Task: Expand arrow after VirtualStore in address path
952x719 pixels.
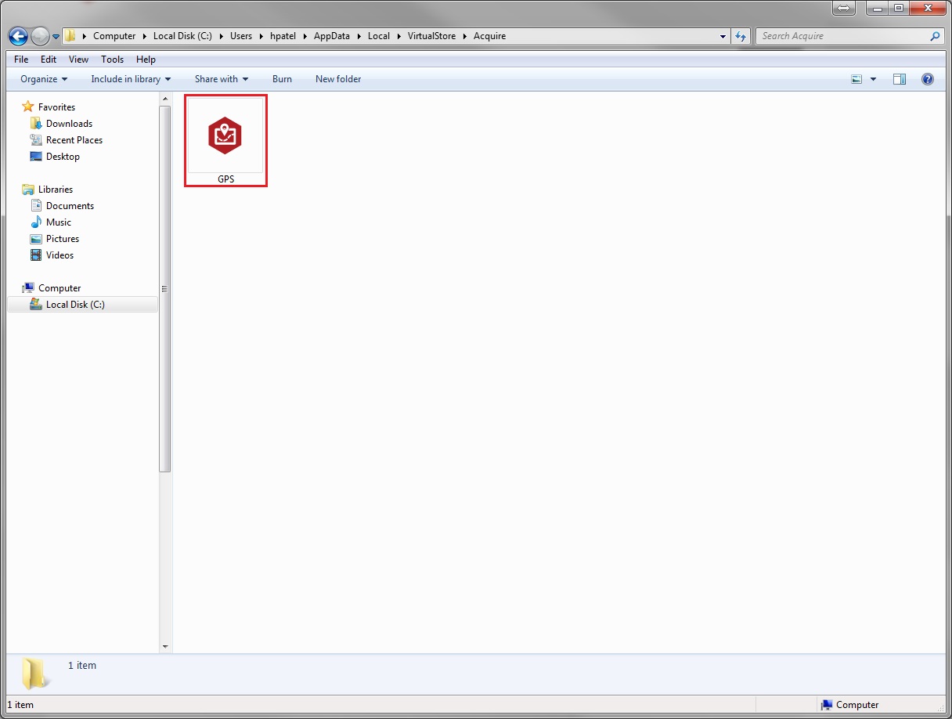Action: [x=465, y=36]
